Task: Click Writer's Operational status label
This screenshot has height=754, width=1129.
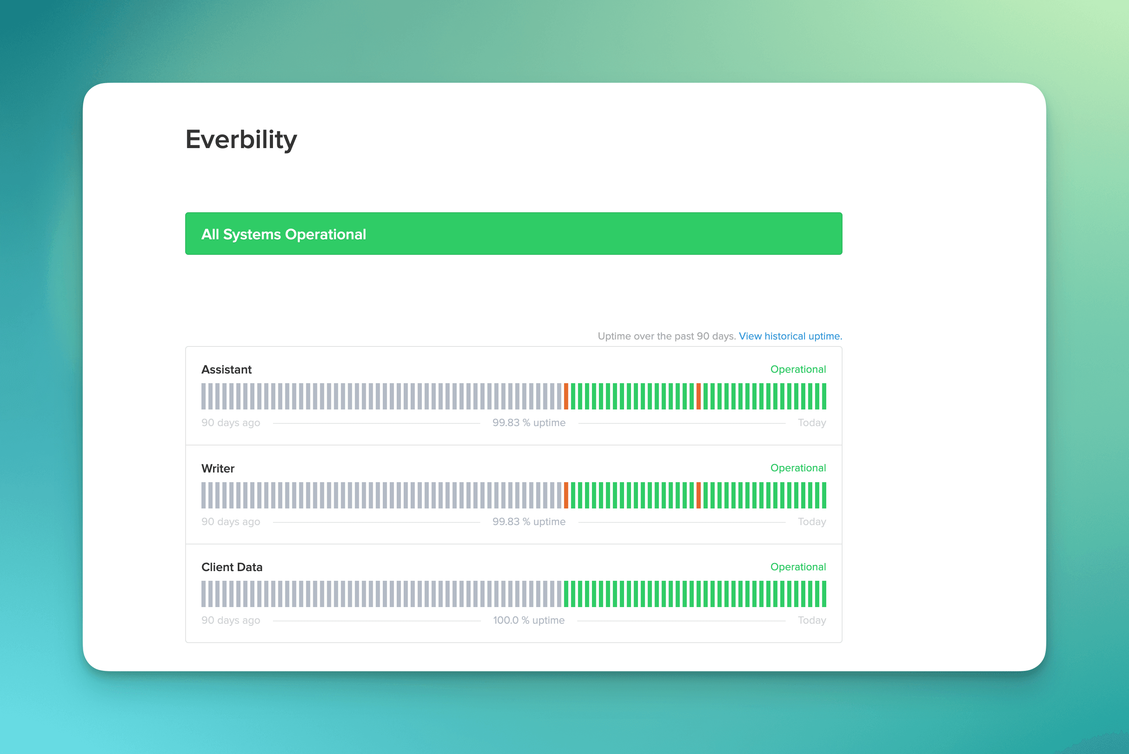Action: (x=798, y=468)
